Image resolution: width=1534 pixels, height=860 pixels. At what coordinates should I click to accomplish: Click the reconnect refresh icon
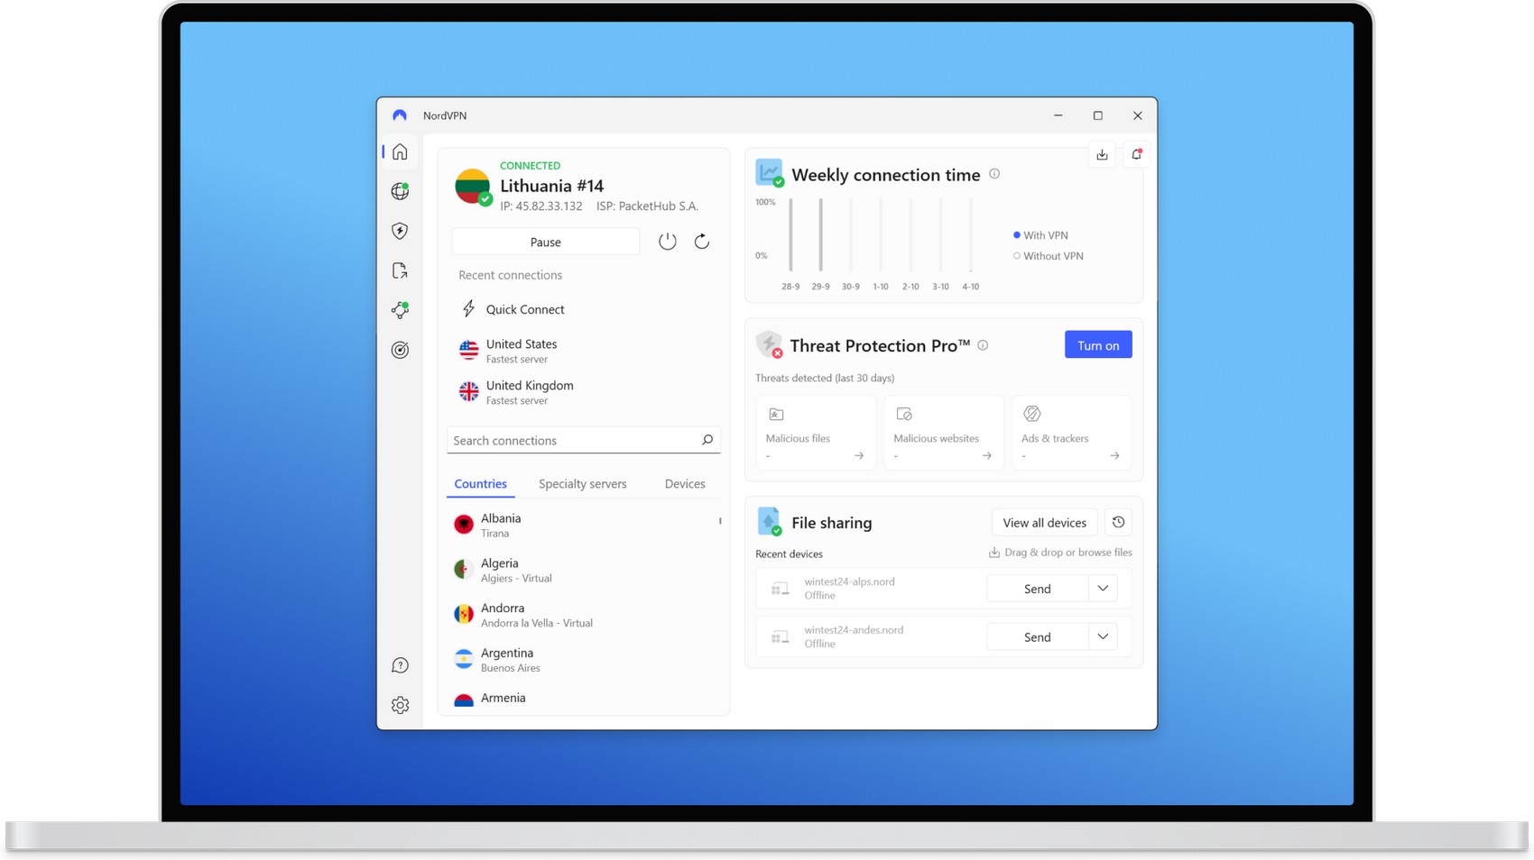702,242
